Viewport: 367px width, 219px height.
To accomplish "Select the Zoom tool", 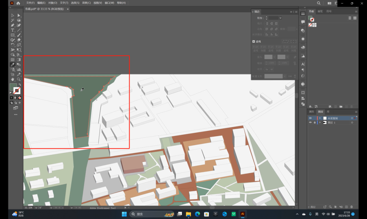I will [19, 79].
